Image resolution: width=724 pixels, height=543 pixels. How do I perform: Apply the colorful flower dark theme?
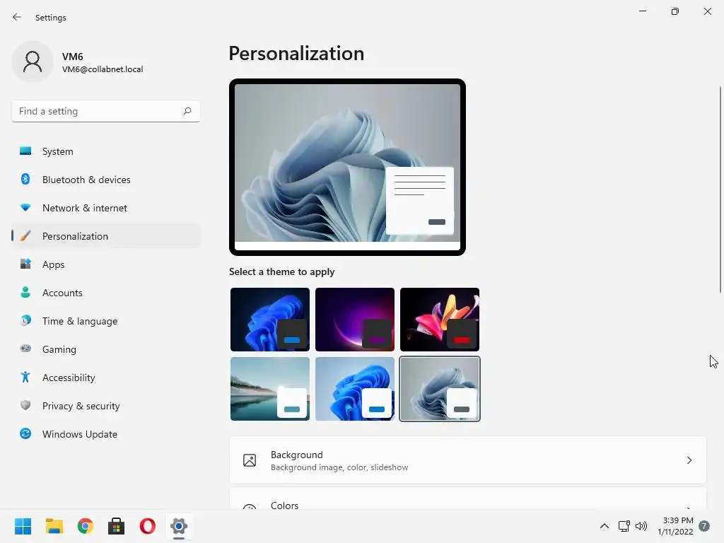[x=440, y=320]
